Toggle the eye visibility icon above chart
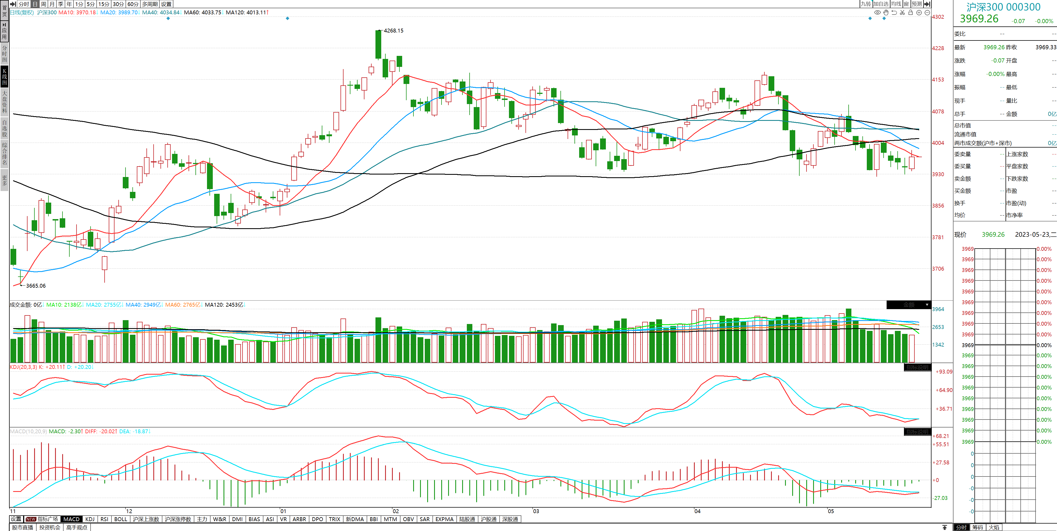 click(877, 12)
